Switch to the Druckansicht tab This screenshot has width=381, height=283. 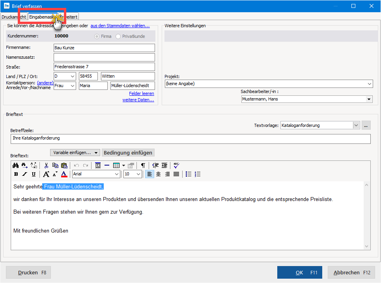click(13, 17)
